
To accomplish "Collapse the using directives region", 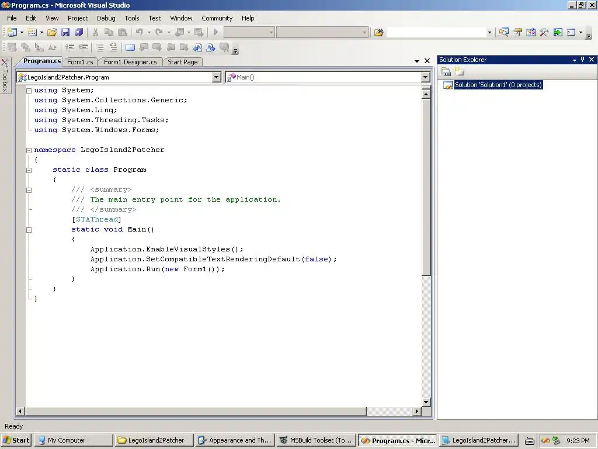I will click(x=29, y=91).
